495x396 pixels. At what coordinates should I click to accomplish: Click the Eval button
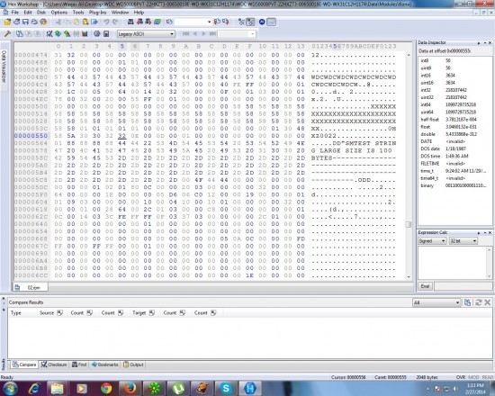[425, 286]
